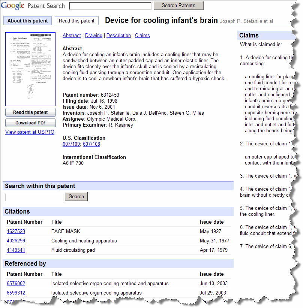
Task: Click the Google logo
Action: tap(13, 6)
